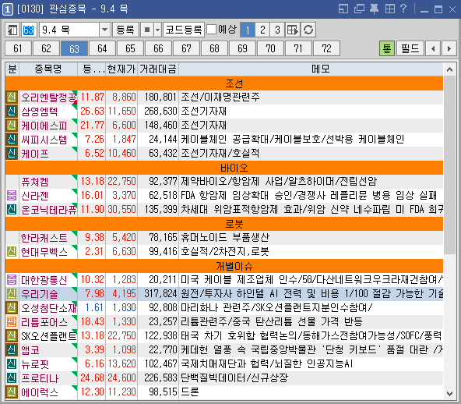Click the 종목명 column header

[x=48, y=69]
